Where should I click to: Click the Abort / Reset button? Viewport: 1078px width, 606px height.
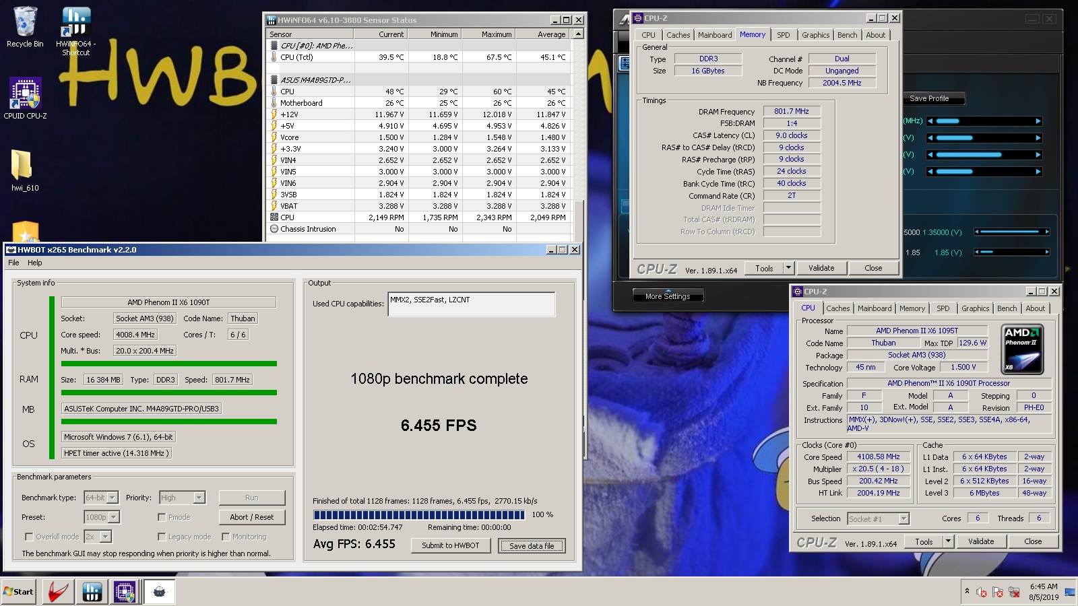(252, 517)
